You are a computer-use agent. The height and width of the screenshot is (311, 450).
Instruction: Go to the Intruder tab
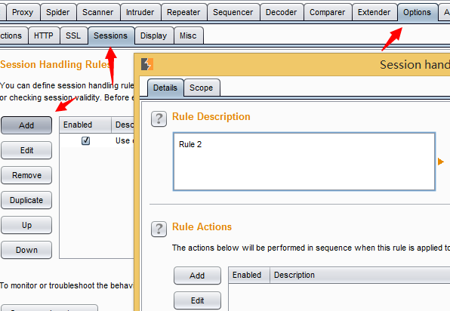point(140,12)
